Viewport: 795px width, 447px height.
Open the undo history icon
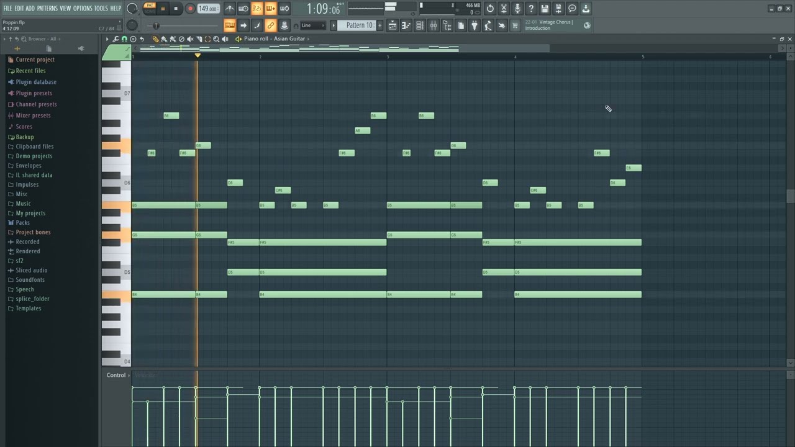[490, 9]
